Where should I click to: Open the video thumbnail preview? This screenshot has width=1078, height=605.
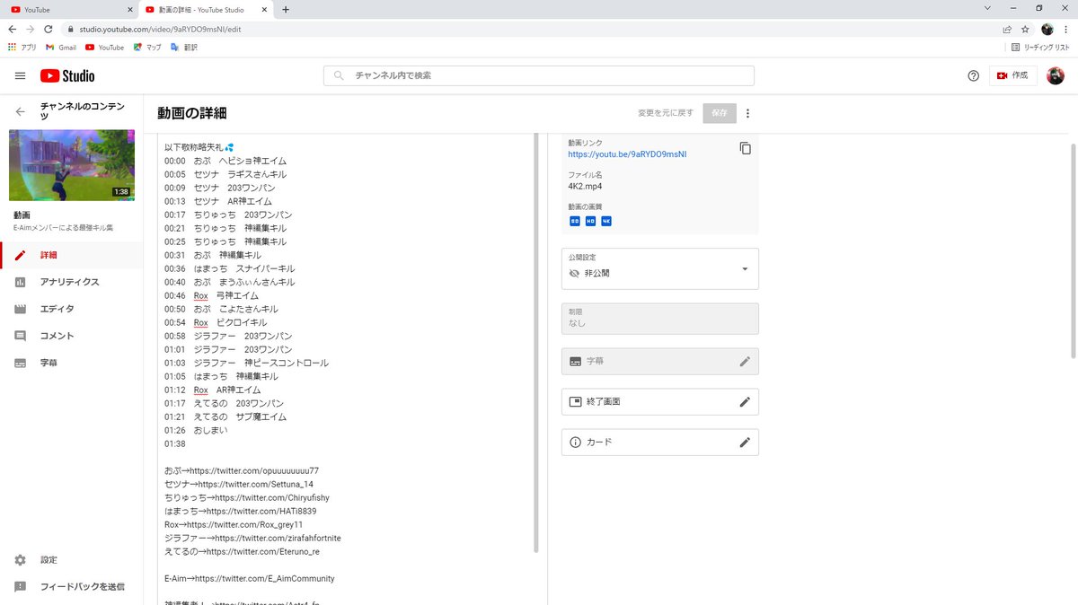(72, 165)
